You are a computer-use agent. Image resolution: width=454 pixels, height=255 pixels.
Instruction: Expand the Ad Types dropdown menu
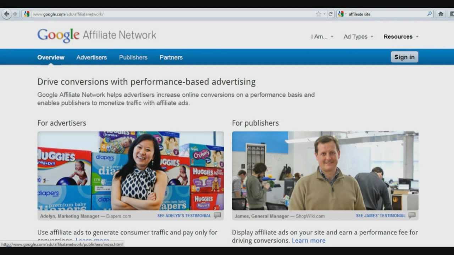pos(358,36)
